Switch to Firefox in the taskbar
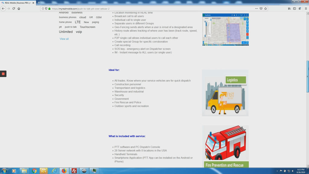The width and height of the screenshot is (309, 174). coord(64,171)
